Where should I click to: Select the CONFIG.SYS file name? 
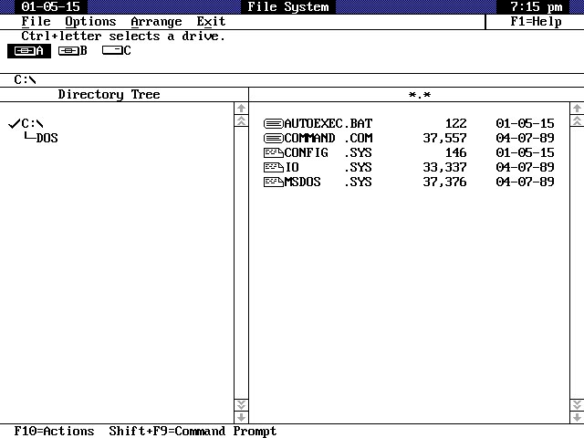pos(328,152)
